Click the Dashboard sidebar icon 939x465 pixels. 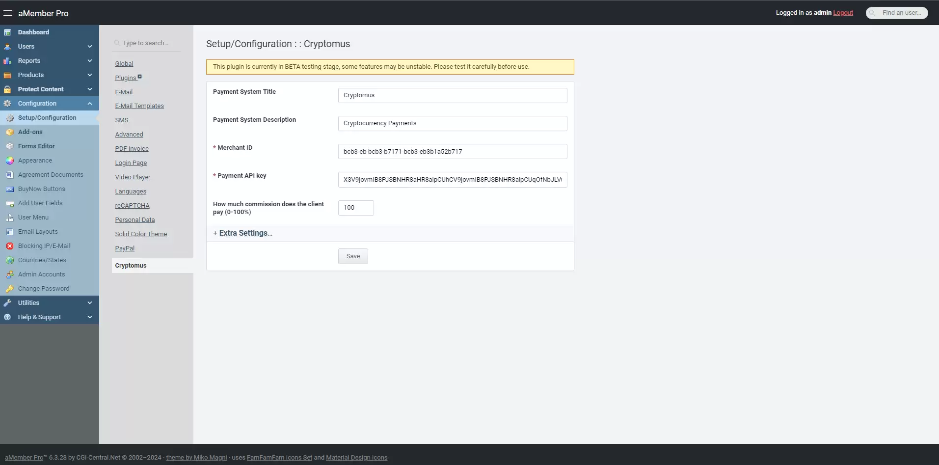[x=7, y=32]
